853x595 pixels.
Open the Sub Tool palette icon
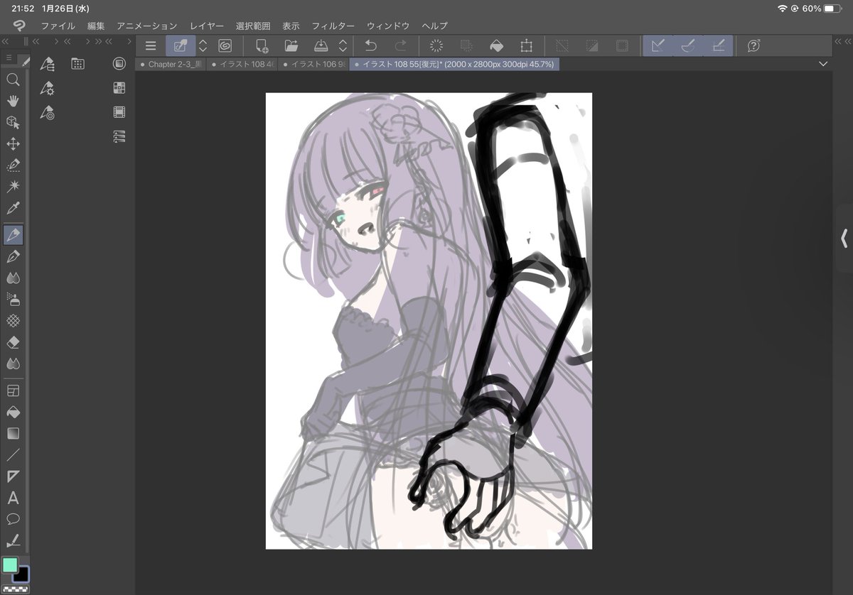(48, 65)
